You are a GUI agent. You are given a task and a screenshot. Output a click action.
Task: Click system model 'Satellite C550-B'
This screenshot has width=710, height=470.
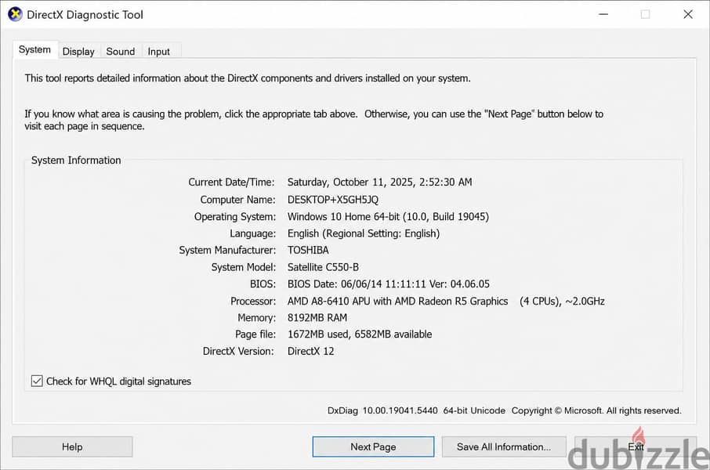tap(323, 267)
